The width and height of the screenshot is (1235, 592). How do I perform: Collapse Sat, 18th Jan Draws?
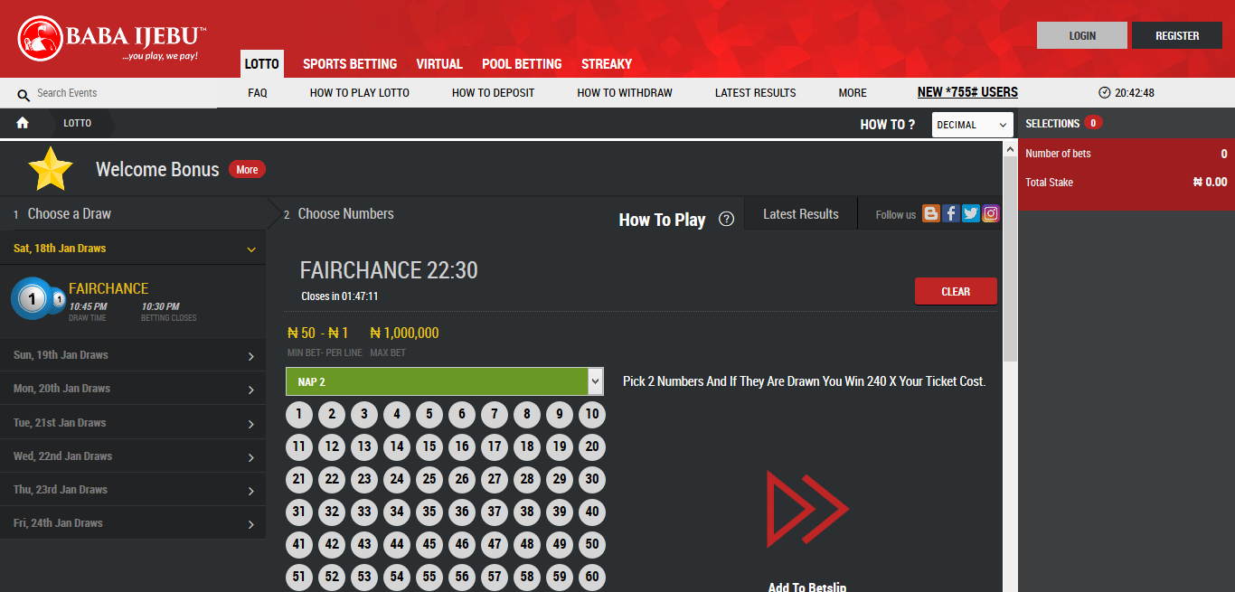point(133,248)
